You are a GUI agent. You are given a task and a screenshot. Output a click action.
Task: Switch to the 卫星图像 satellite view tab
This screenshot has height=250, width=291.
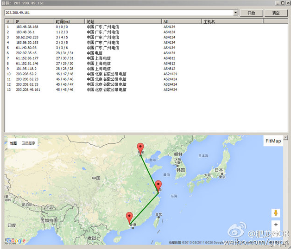[x=29, y=143]
